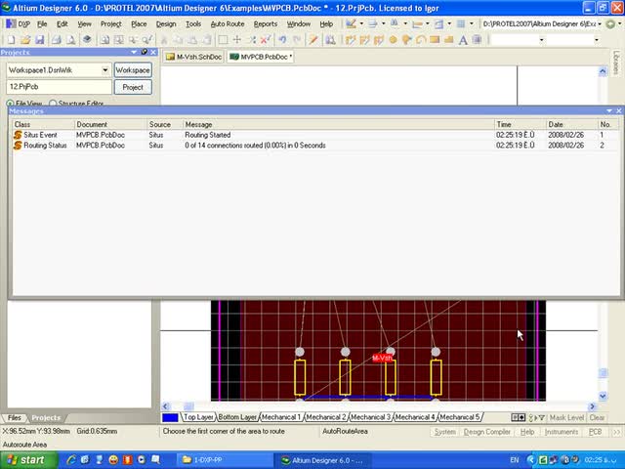Click the Mask Level button
The width and height of the screenshot is (625, 469).
(566, 417)
